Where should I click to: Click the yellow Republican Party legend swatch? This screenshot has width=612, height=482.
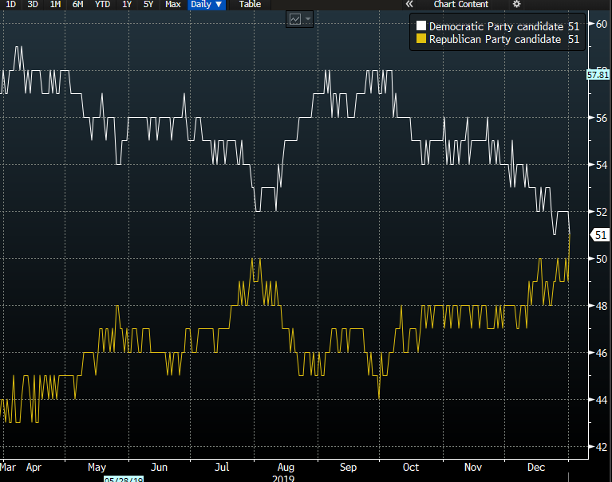421,39
